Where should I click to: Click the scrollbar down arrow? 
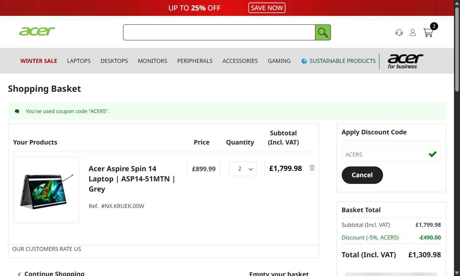point(457,273)
